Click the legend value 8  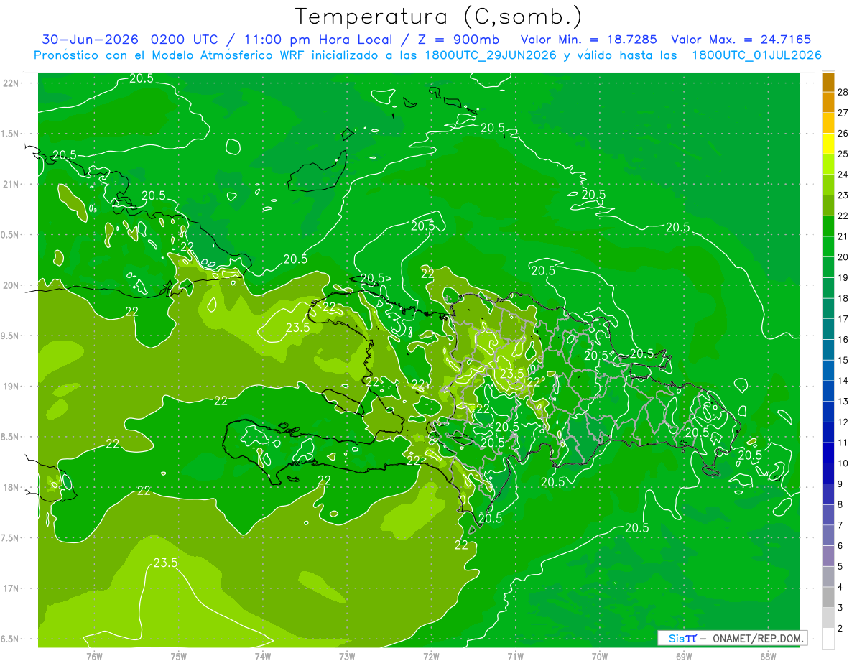point(841,504)
